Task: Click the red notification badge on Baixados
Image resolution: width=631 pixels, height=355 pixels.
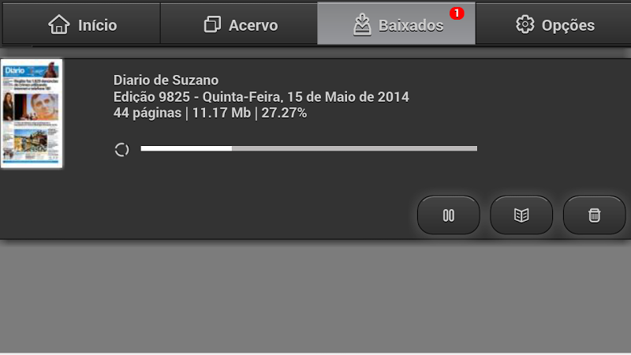Action: [x=457, y=13]
